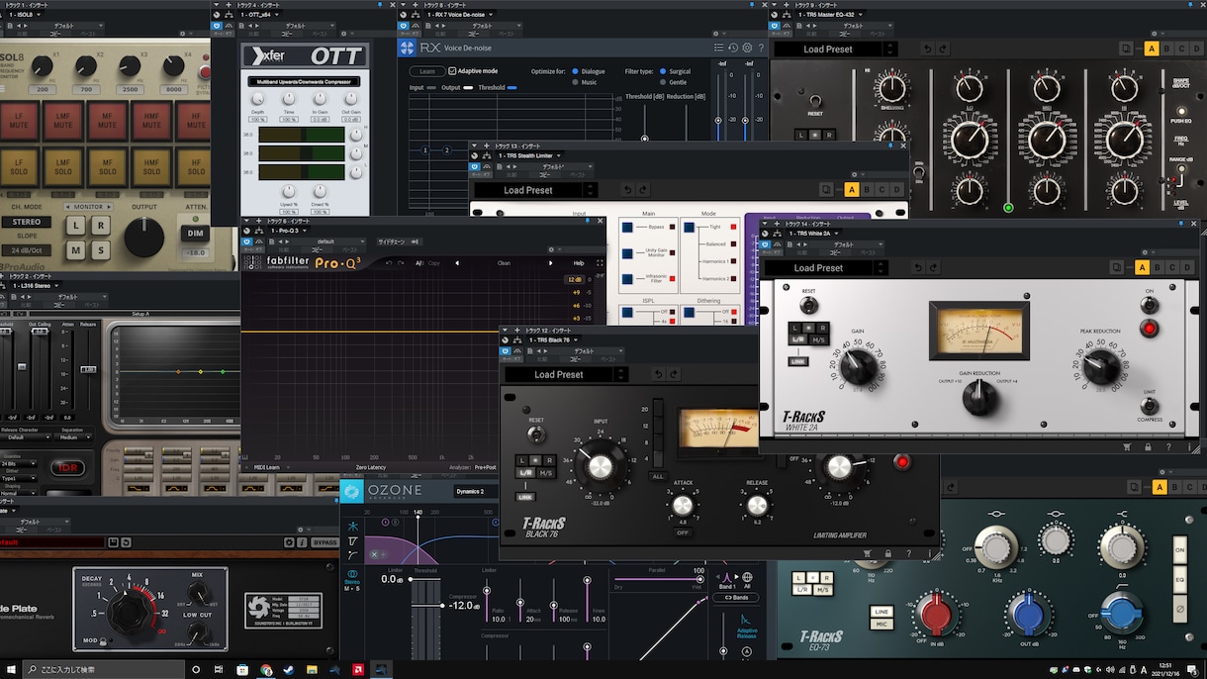Click ALL ratio button on Black 76

[x=658, y=476]
